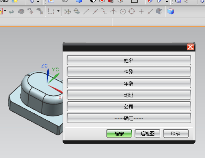205x158 pixels.
Task: Cancel the dialog with 取消
Action: 176,134
